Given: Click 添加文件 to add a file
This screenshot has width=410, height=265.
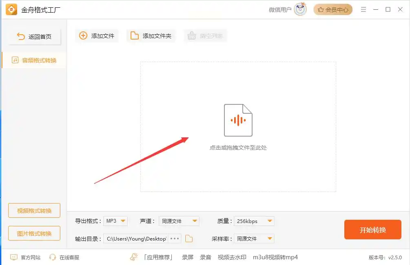Looking at the screenshot, I should point(97,36).
